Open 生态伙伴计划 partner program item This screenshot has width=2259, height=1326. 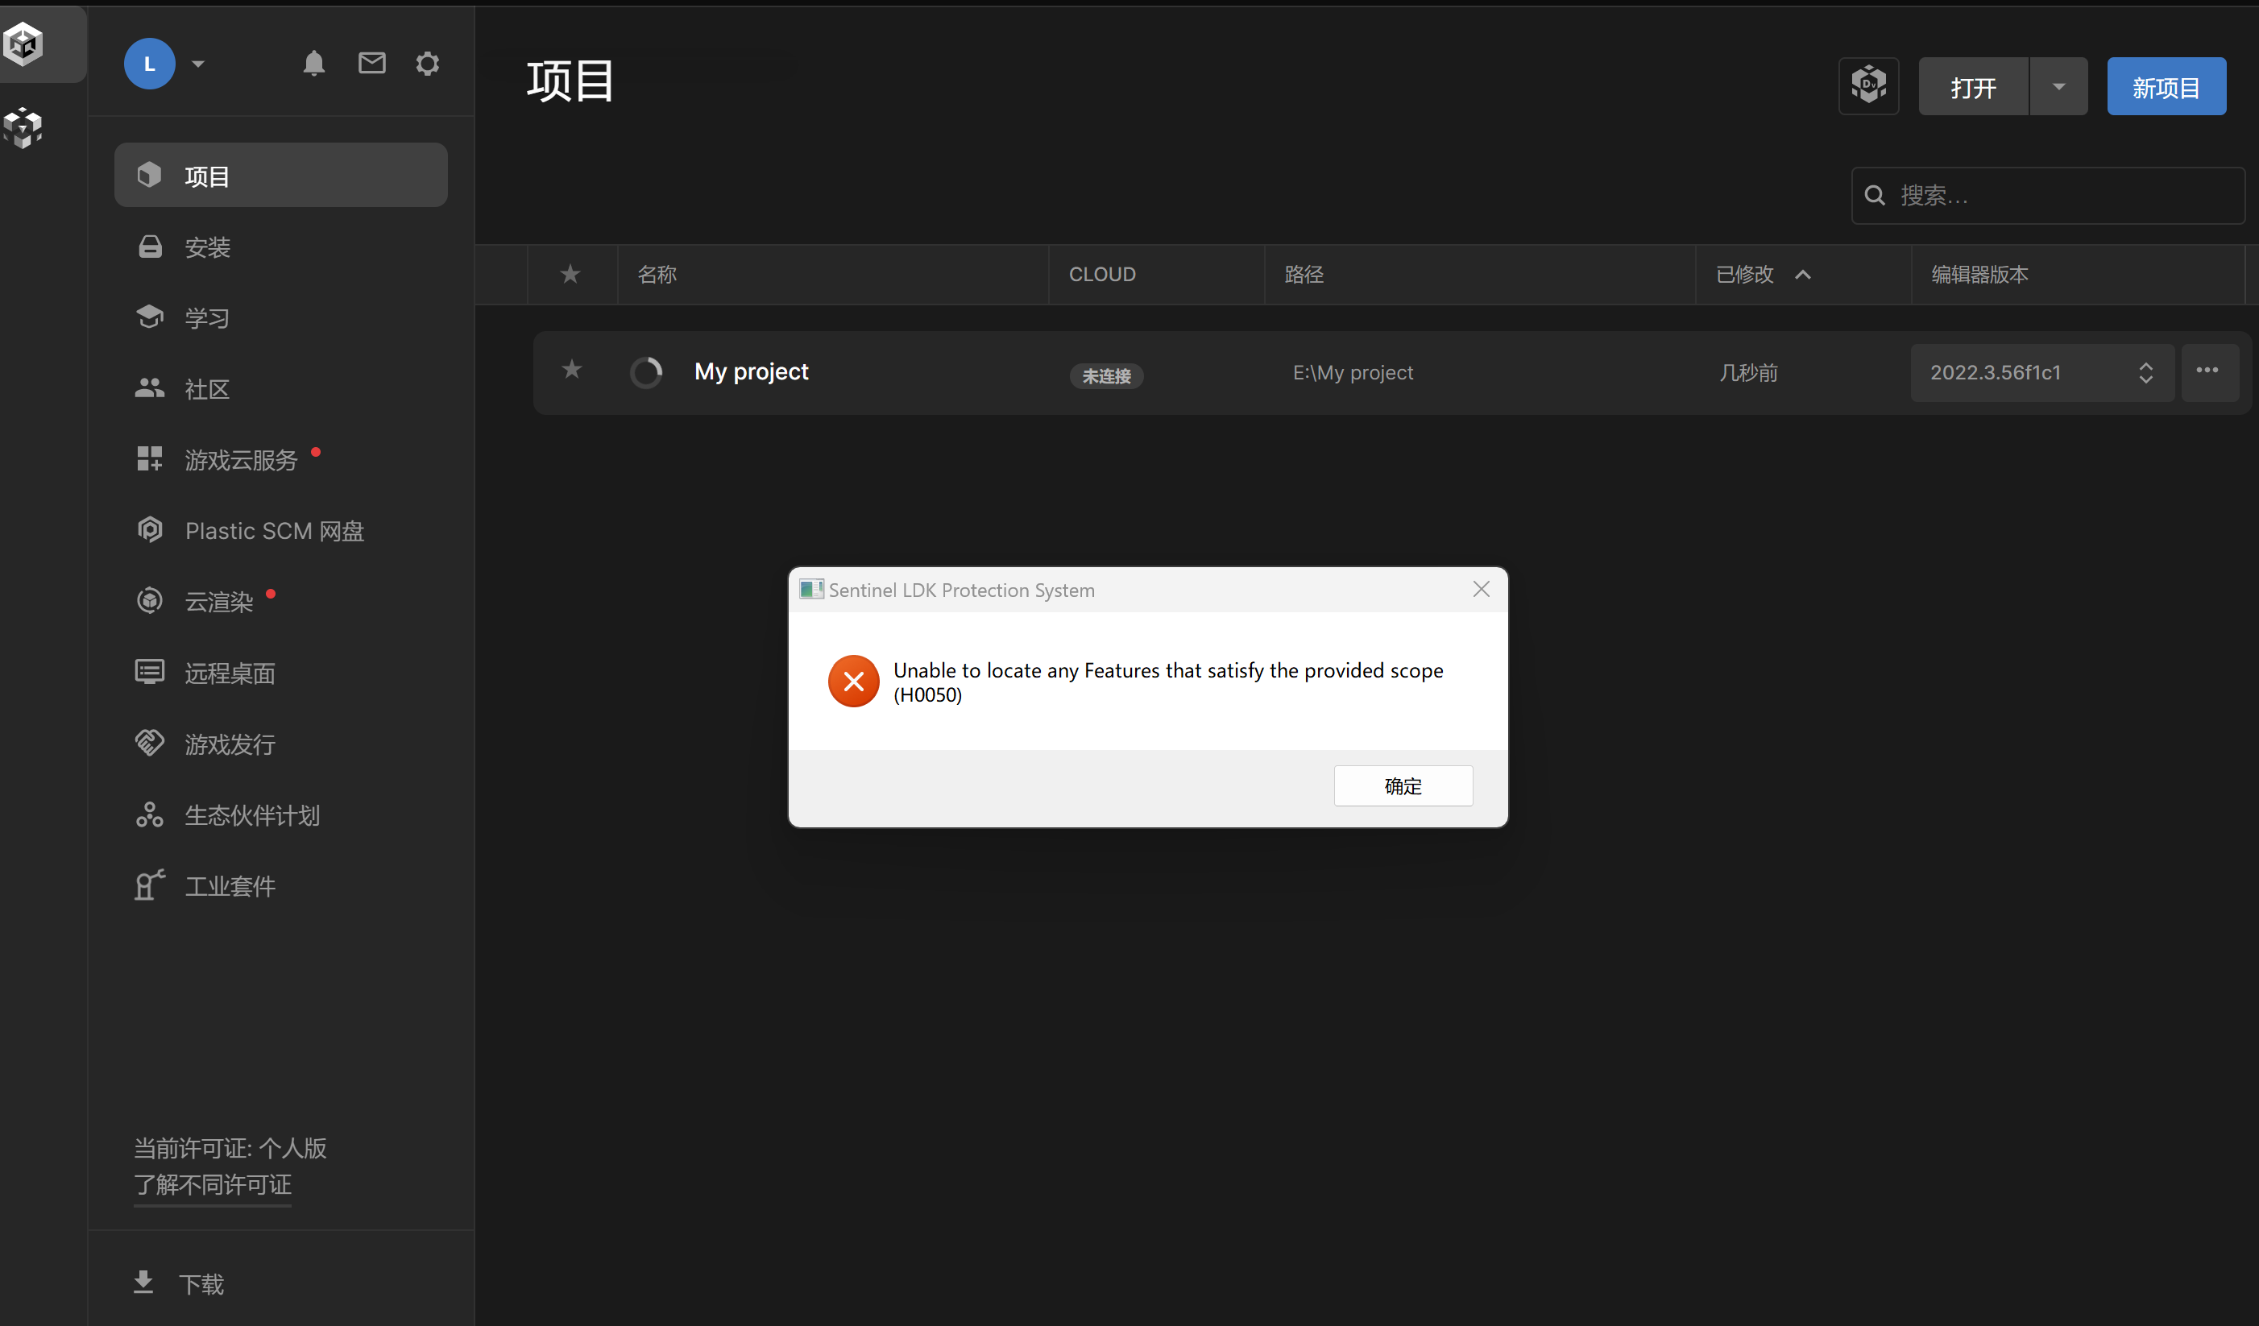point(280,814)
